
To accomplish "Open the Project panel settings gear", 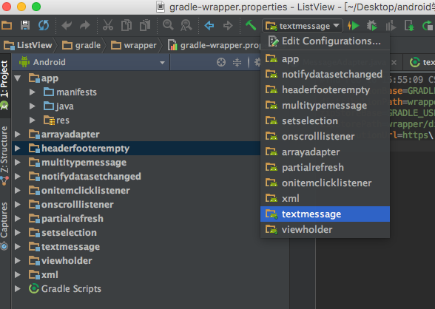I will pyautogui.click(x=257, y=62).
